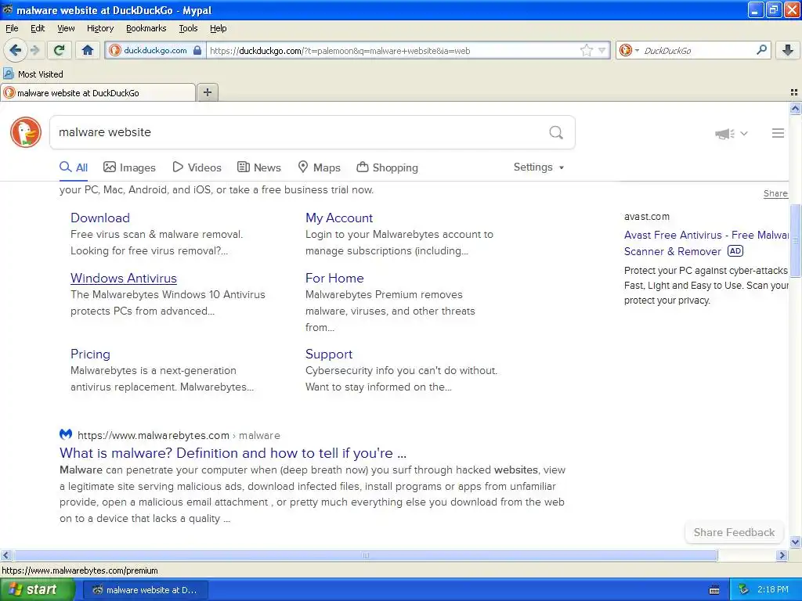
Task: Open the File menu
Action: point(12,28)
